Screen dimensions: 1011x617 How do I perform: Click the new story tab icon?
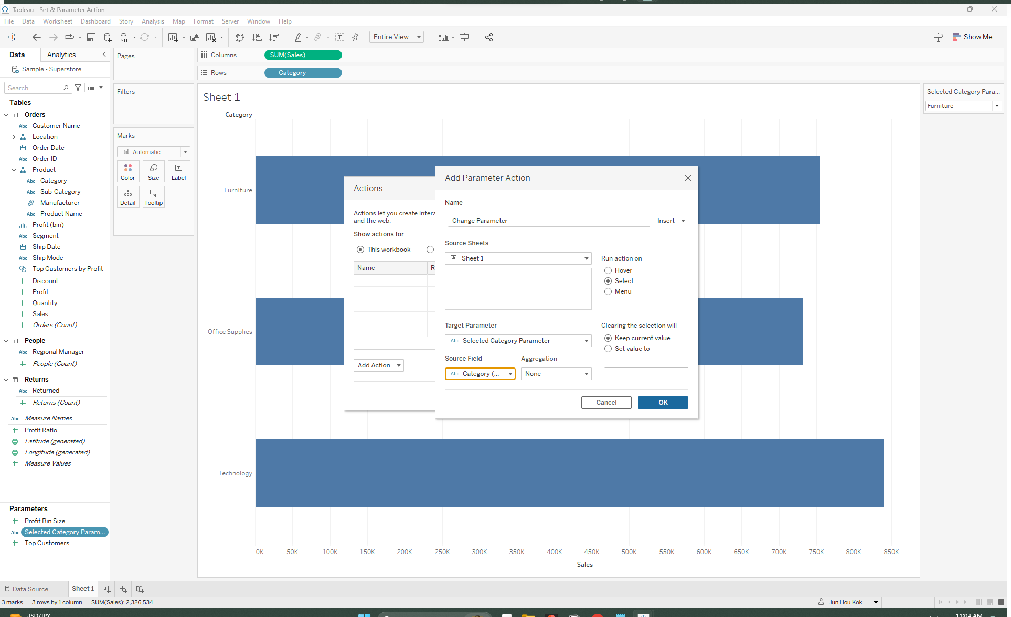coord(140,589)
